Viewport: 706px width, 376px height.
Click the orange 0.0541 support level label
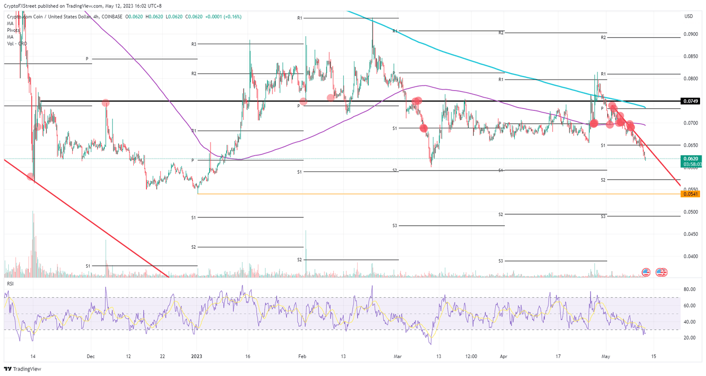pos(691,194)
